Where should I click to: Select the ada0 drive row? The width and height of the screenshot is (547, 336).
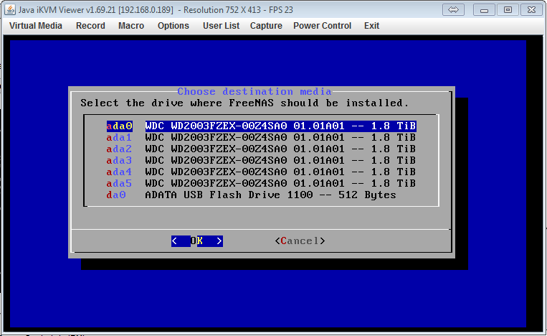point(261,126)
